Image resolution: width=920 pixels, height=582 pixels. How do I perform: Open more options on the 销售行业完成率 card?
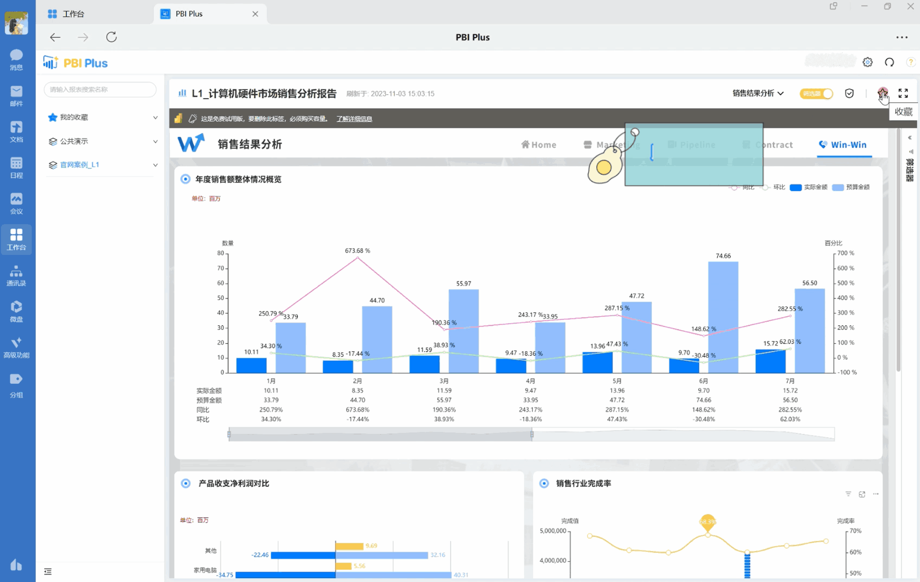tap(876, 494)
